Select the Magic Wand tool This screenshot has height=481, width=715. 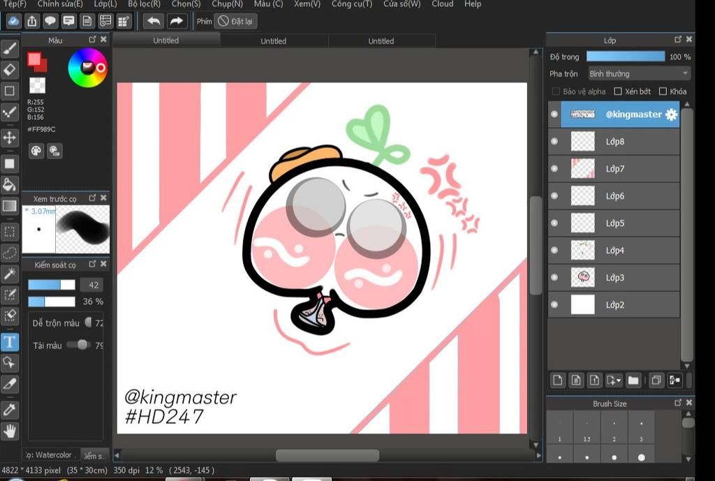10,273
